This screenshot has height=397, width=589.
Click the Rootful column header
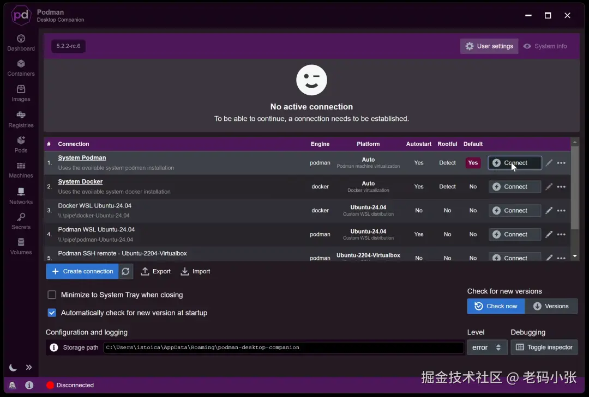pyautogui.click(x=447, y=144)
